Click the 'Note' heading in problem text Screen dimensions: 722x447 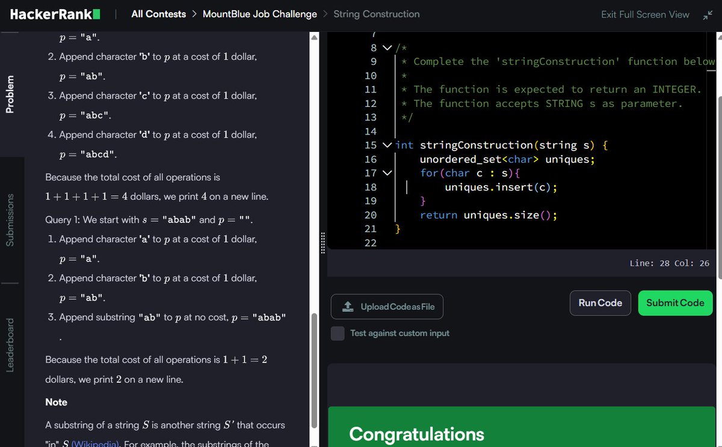tap(56, 402)
